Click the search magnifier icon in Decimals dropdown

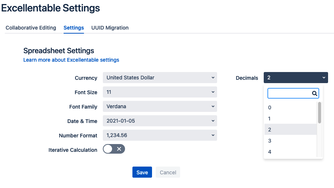coord(314,93)
